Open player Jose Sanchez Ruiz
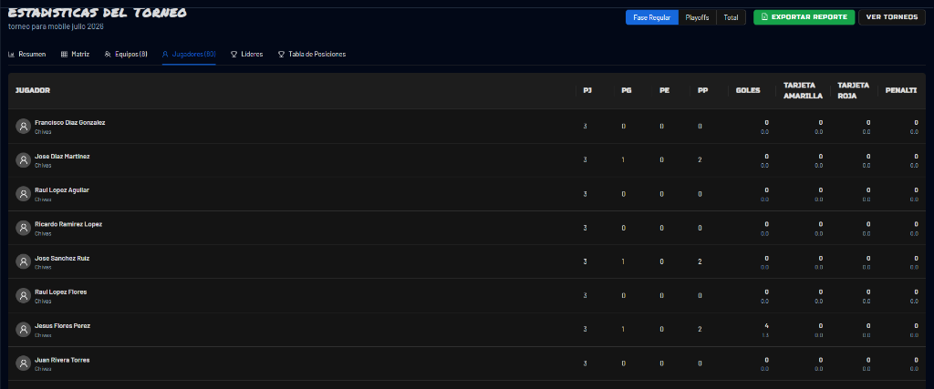This screenshot has width=934, height=389. point(62,258)
